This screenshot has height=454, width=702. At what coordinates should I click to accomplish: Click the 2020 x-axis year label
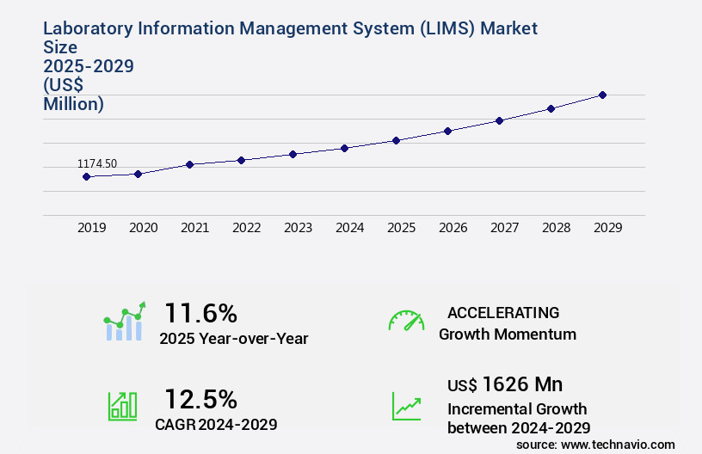tap(144, 228)
